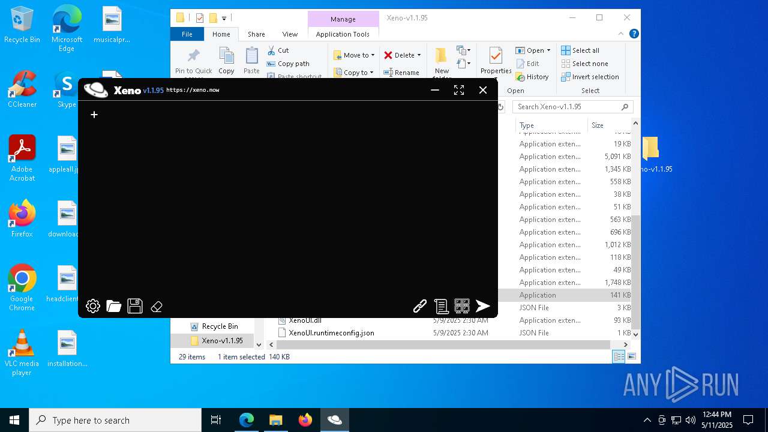Image resolution: width=768 pixels, height=432 pixels.
Task: Open the Xeno multi-client screens icon
Action: (x=462, y=306)
